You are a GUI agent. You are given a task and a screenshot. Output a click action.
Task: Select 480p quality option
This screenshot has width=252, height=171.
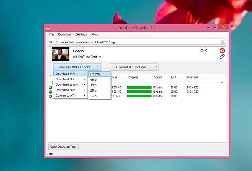99,80
